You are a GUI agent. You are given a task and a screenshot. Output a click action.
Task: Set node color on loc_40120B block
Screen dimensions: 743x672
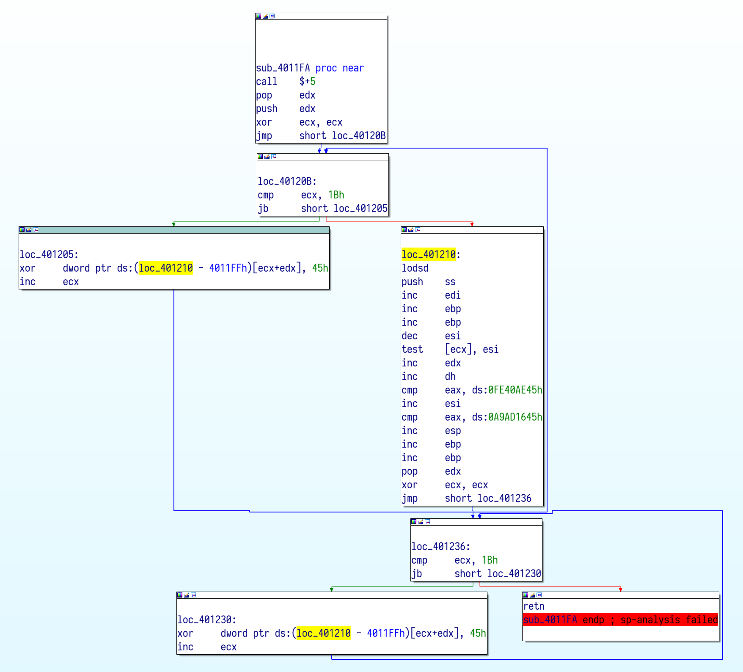[x=260, y=157]
